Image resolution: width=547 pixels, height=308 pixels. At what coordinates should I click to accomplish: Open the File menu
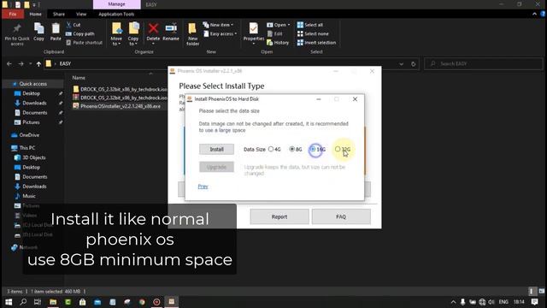(13, 14)
